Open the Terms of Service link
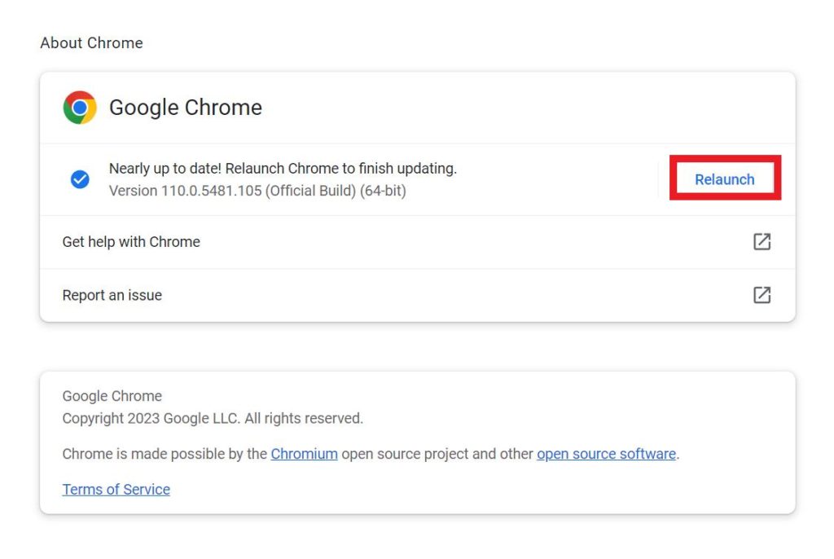This screenshot has width=834, height=559. click(x=116, y=490)
